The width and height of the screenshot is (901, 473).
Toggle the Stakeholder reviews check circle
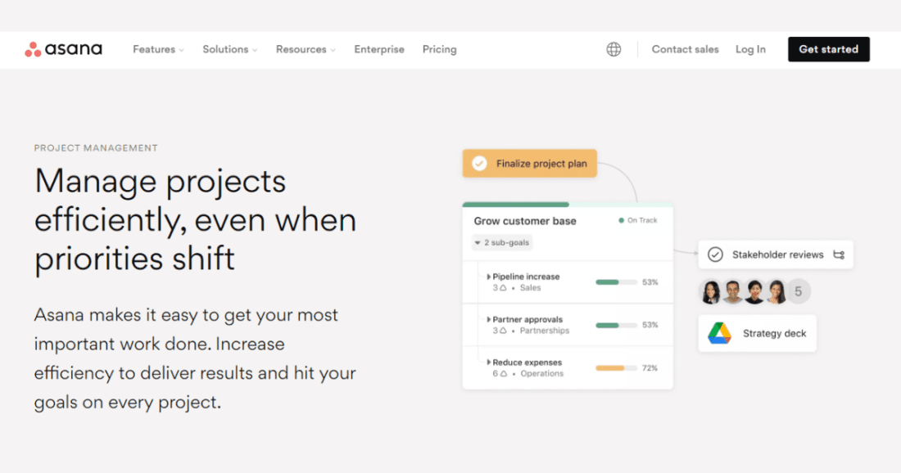pyautogui.click(x=715, y=255)
